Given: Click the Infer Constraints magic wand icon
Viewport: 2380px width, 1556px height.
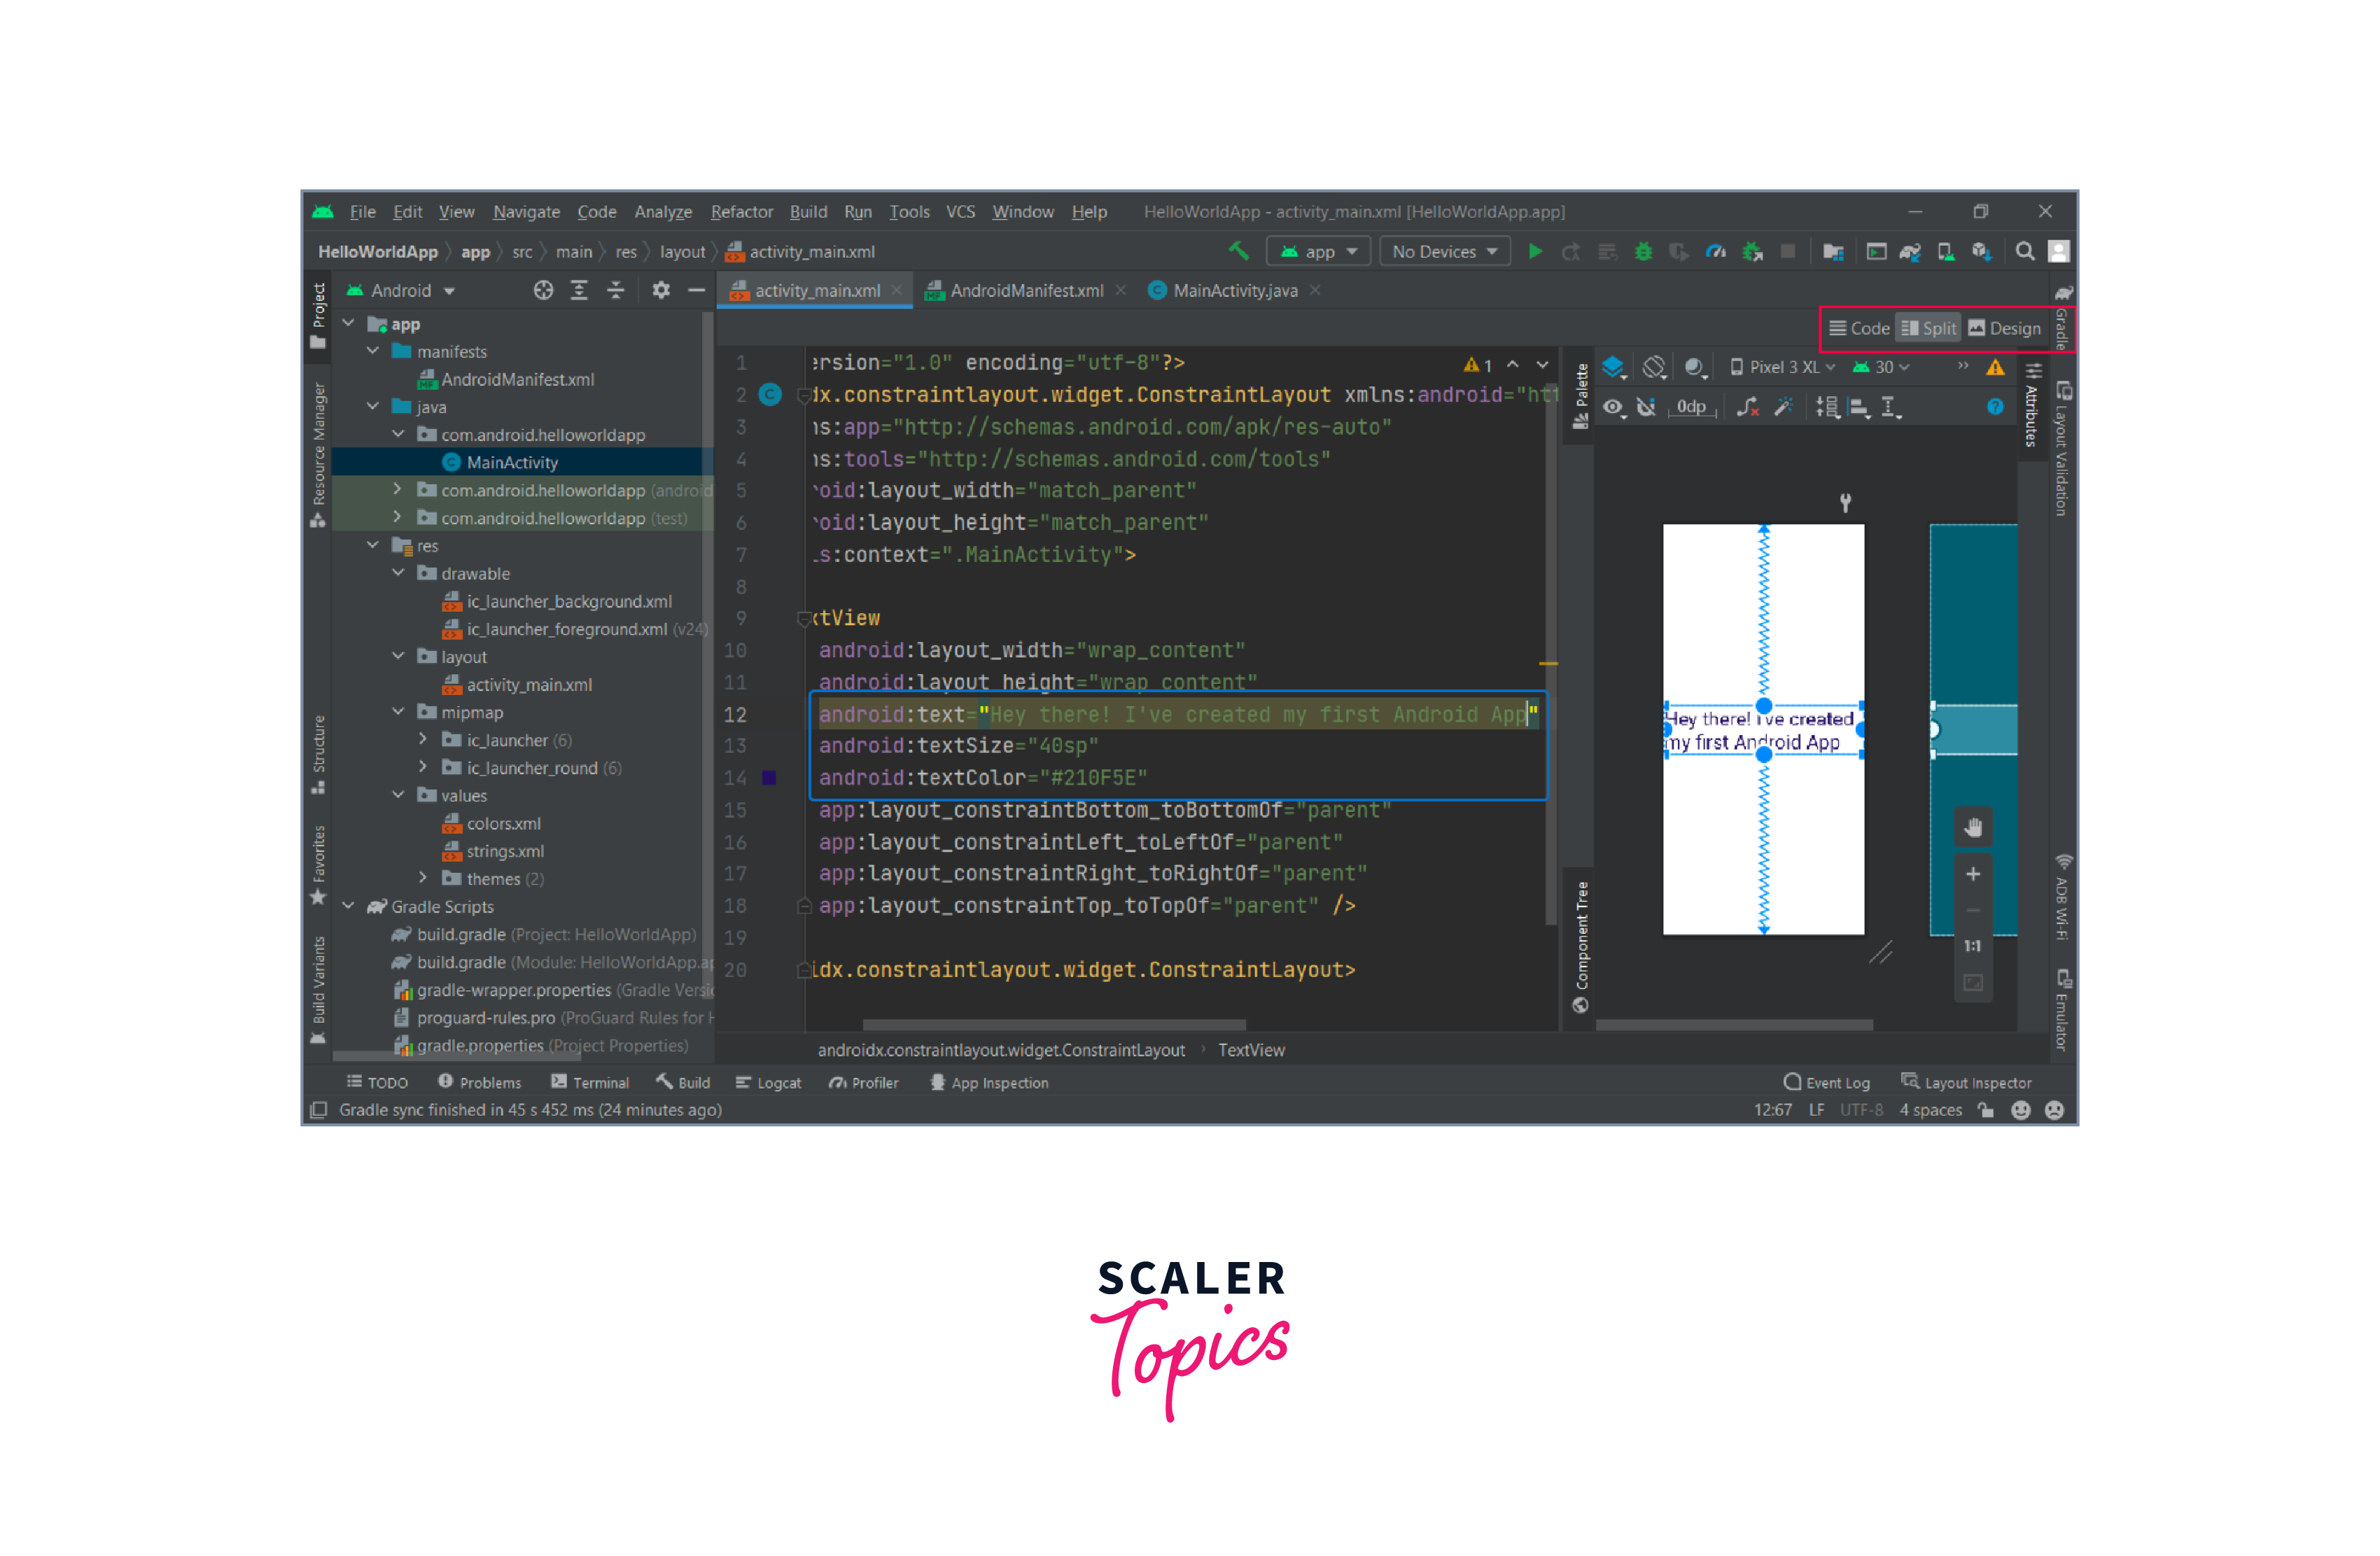Looking at the screenshot, I should tap(1783, 407).
